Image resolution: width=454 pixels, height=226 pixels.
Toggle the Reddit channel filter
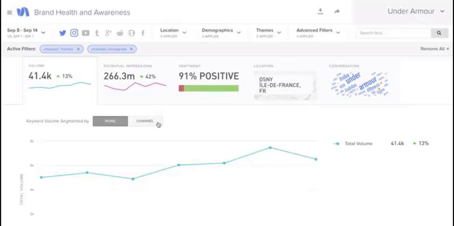120,33
